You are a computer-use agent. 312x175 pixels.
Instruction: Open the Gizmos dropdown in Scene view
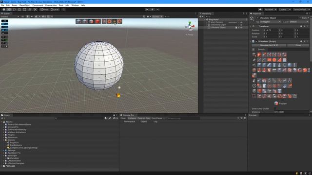[x=157, y=17]
